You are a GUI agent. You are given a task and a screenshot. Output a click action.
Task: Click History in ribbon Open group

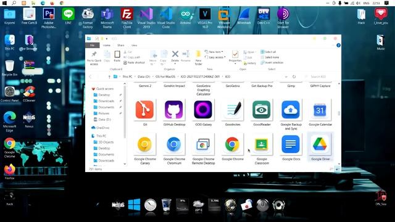(x=250, y=64)
